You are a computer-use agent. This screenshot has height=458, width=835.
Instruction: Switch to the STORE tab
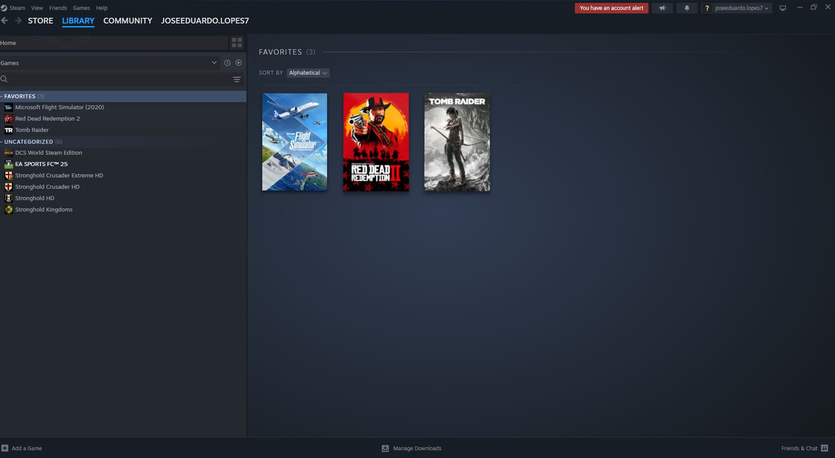[x=40, y=21]
